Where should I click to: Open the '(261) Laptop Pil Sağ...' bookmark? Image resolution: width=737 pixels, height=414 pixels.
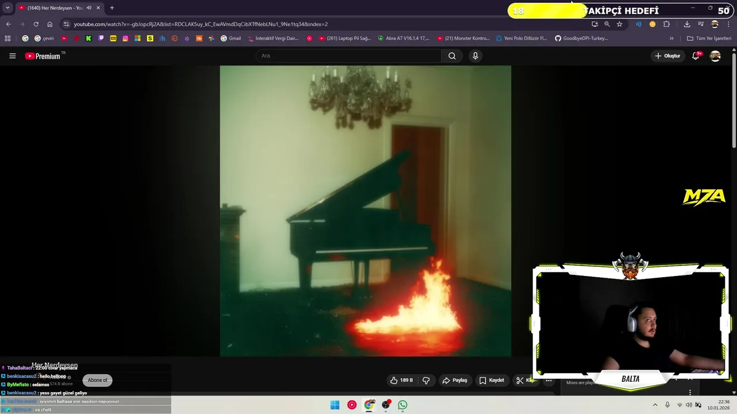[x=344, y=39]
